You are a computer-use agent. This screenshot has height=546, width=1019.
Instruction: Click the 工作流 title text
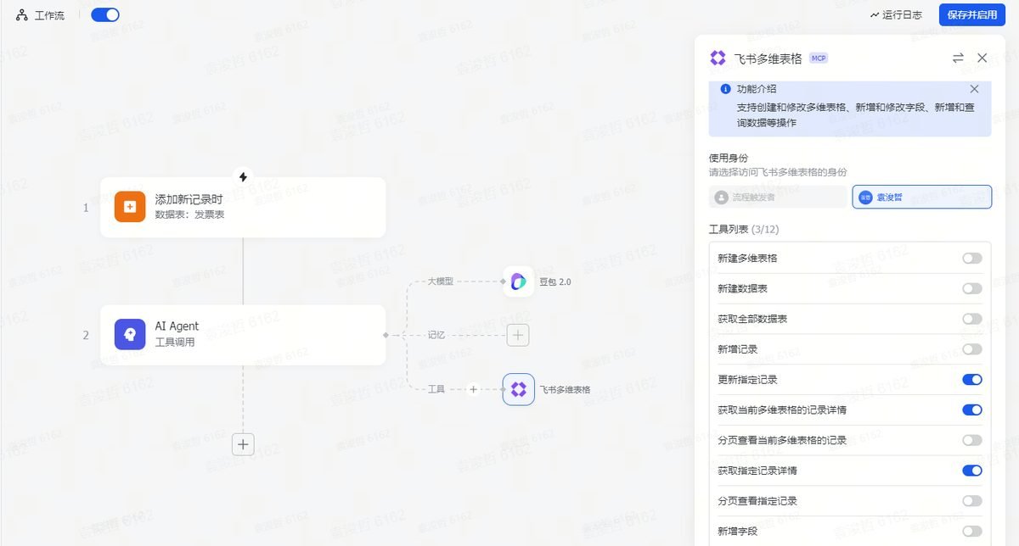(49, 15)
